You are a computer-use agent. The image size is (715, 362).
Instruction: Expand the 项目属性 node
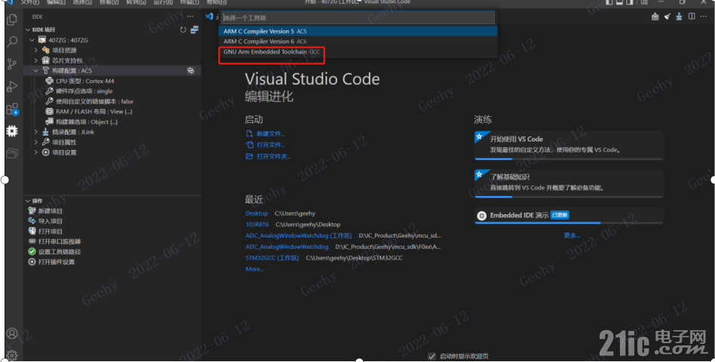tap(36, 143)
